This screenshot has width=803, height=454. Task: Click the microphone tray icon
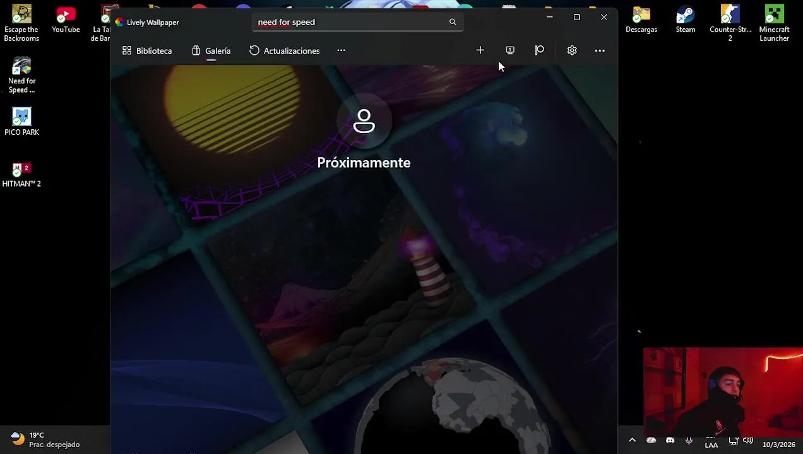click(689, 440)
